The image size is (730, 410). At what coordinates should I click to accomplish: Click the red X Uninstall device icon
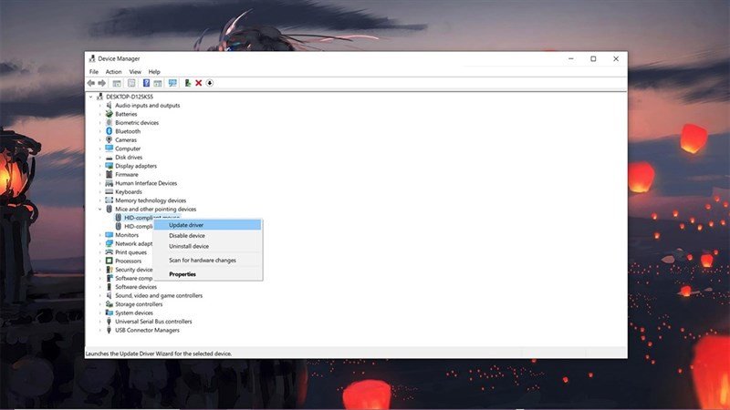198,83
